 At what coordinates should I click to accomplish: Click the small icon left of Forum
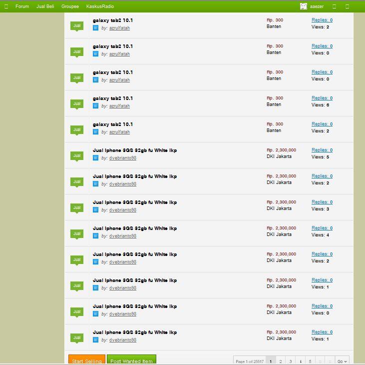pos(6,6)
